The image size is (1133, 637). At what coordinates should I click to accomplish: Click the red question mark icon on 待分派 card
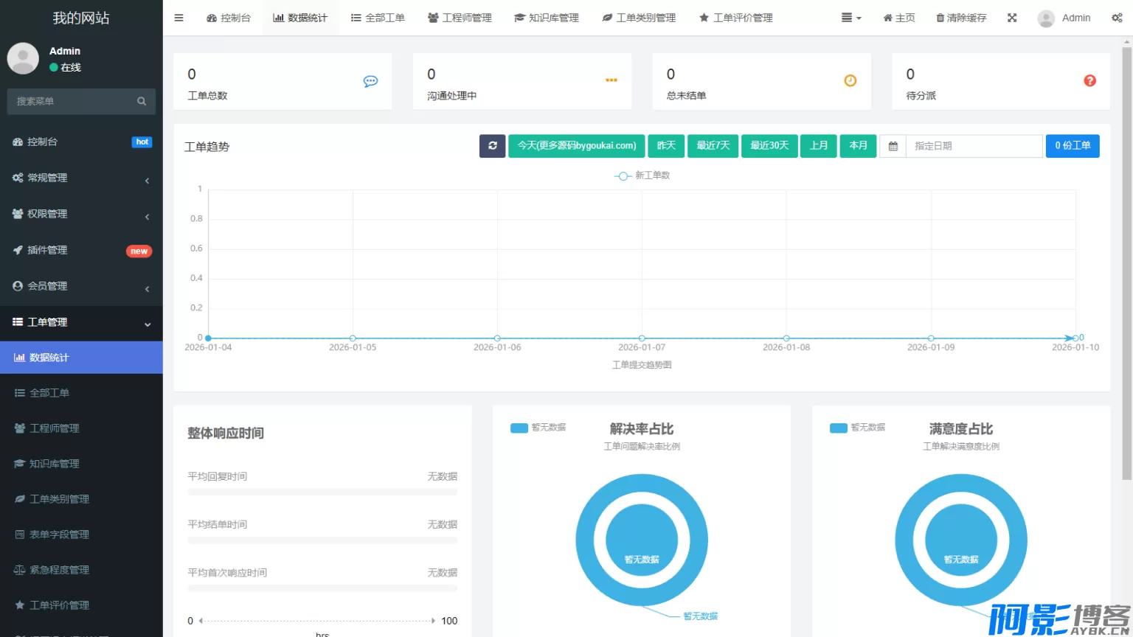pyautogui.click(x=1089, y=81)
